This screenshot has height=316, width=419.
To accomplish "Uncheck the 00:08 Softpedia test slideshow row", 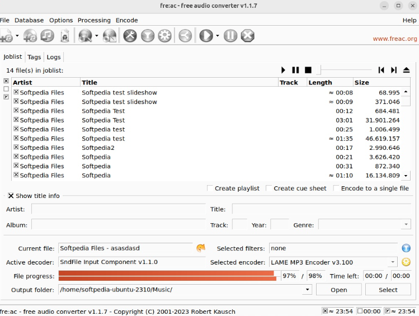I will pos(16,92).
